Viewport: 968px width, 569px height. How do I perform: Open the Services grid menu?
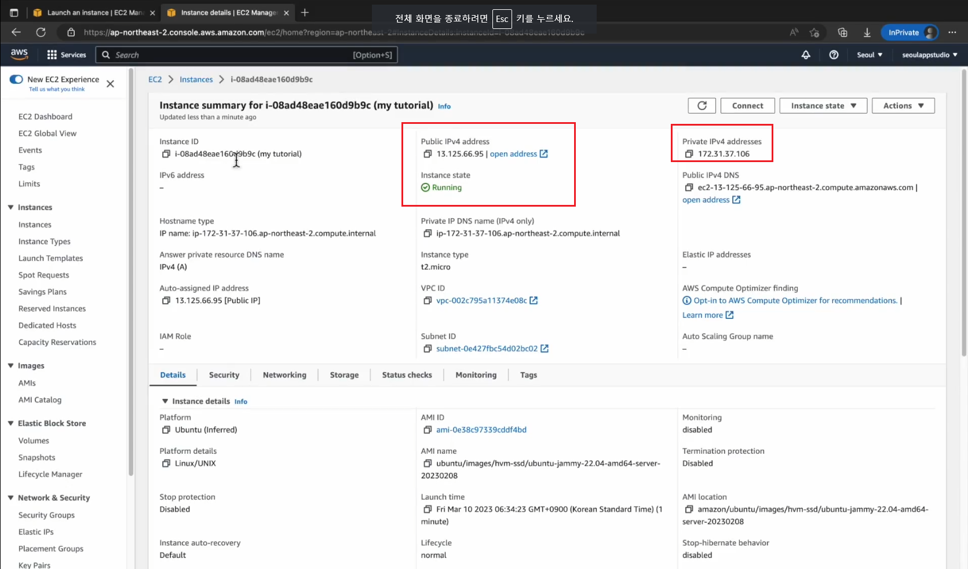click(x=67, y=54)
